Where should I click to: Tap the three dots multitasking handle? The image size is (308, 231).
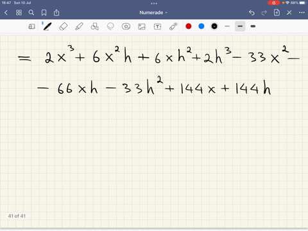coord(154,3)
